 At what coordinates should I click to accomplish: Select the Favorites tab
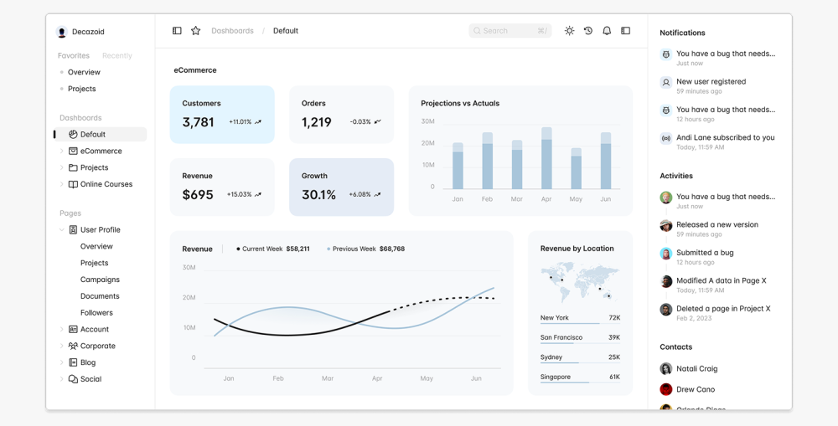pos(74,56)
